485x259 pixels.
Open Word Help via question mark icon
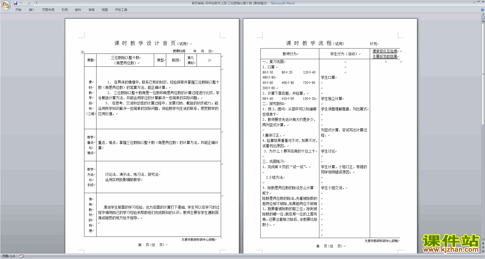point(482,10)
